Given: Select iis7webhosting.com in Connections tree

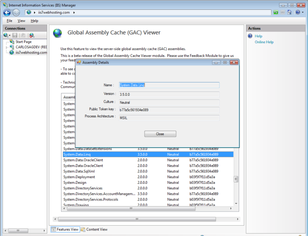Looking at the screenshot, I should point(31,53).
